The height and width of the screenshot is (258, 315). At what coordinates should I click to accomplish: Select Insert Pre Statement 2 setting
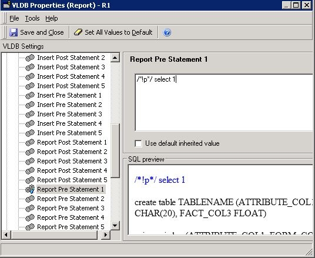[69, 105]
